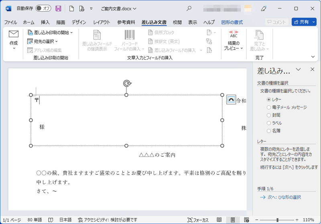Click the zoom in plus button
The width and height of the screenshot is (321, 224).
297,220
